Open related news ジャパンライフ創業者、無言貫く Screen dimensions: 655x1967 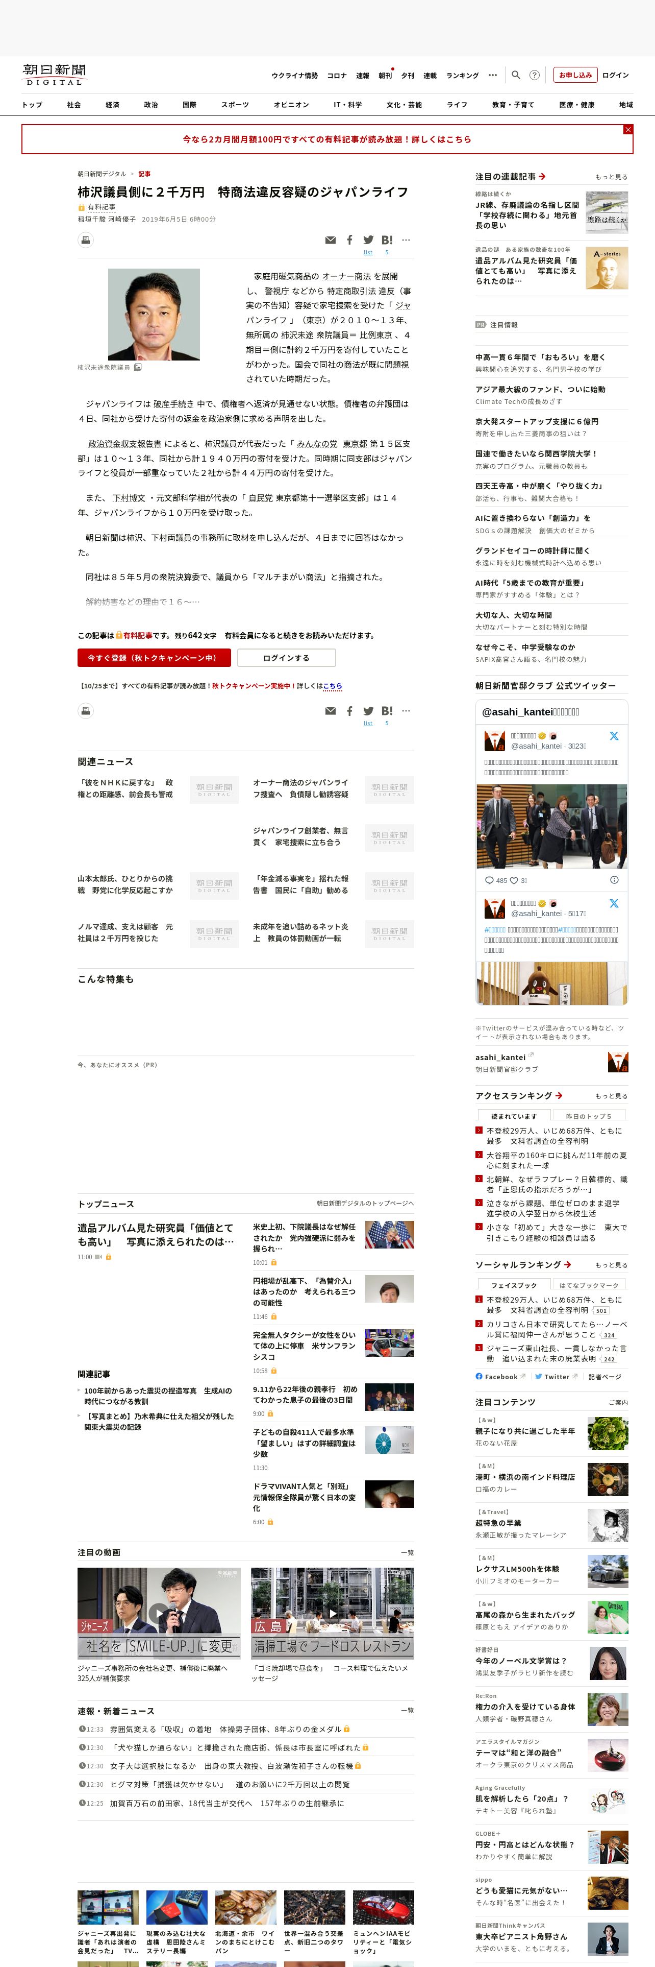click(301, 836)
